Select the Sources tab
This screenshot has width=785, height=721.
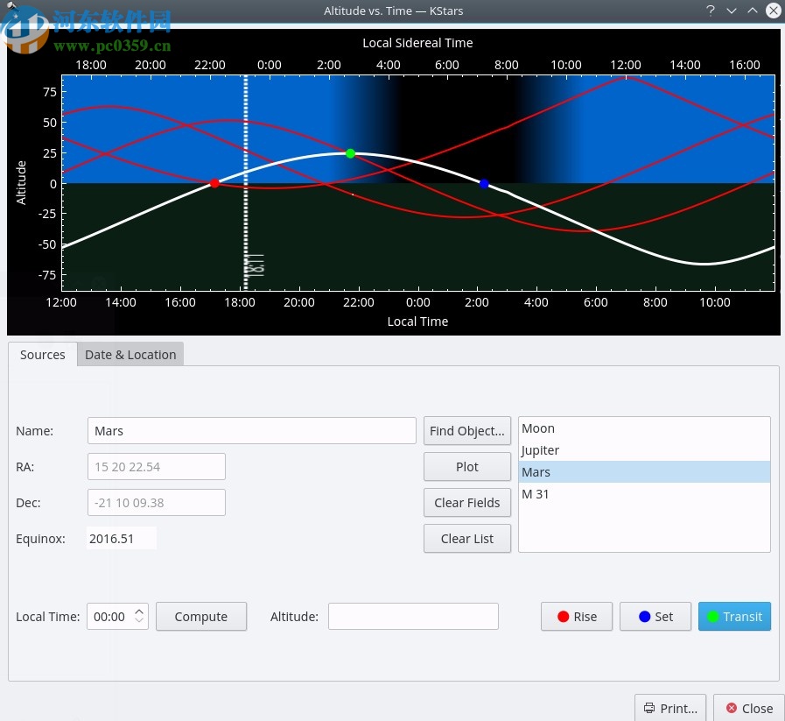[x=42, y=355]
